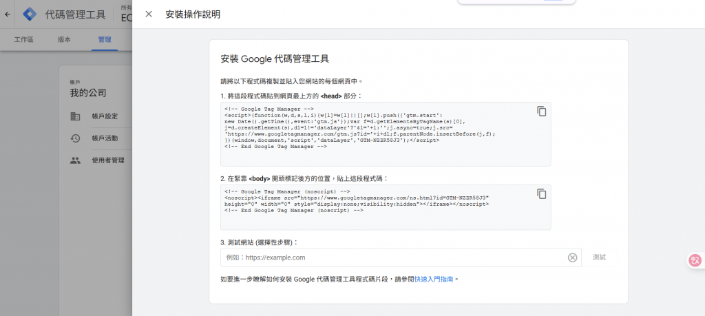Click the Tag Manager logo icon

click(30, 14)
